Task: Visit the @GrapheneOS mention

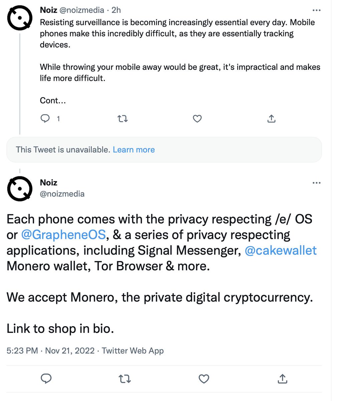Action: [63, 235]
